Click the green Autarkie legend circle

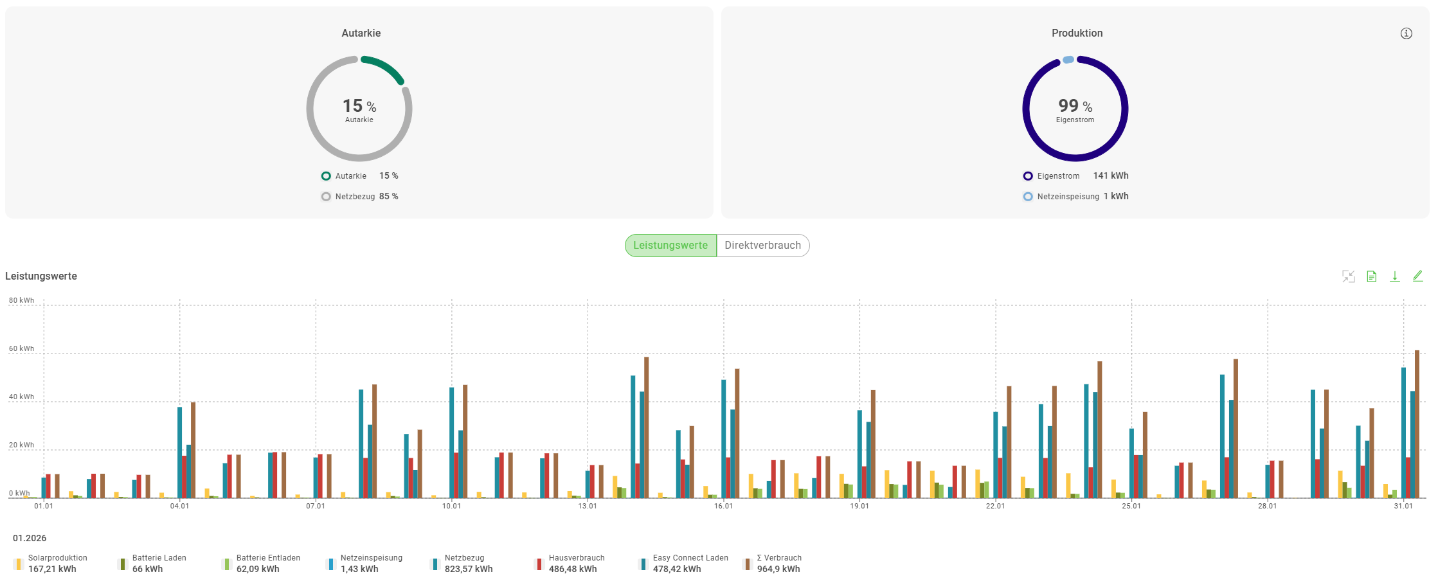tap(326, 176)
